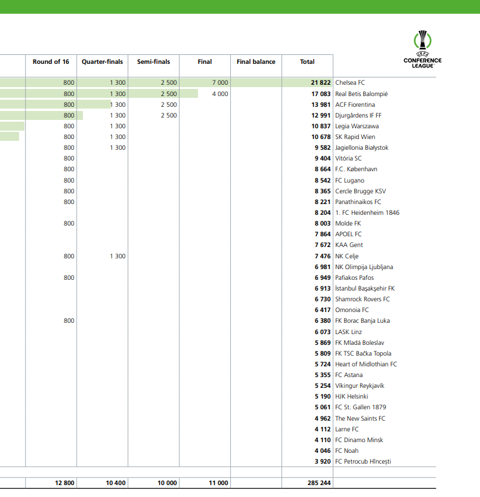The height and width of the screenshot is (497, 480).
Task: Click the club name '1. FC Heidenheim 1846'
Action: coord(367,212)
